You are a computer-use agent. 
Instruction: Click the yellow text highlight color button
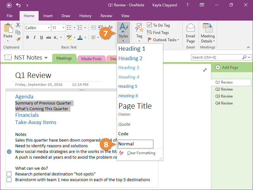(x=69, y=37)
